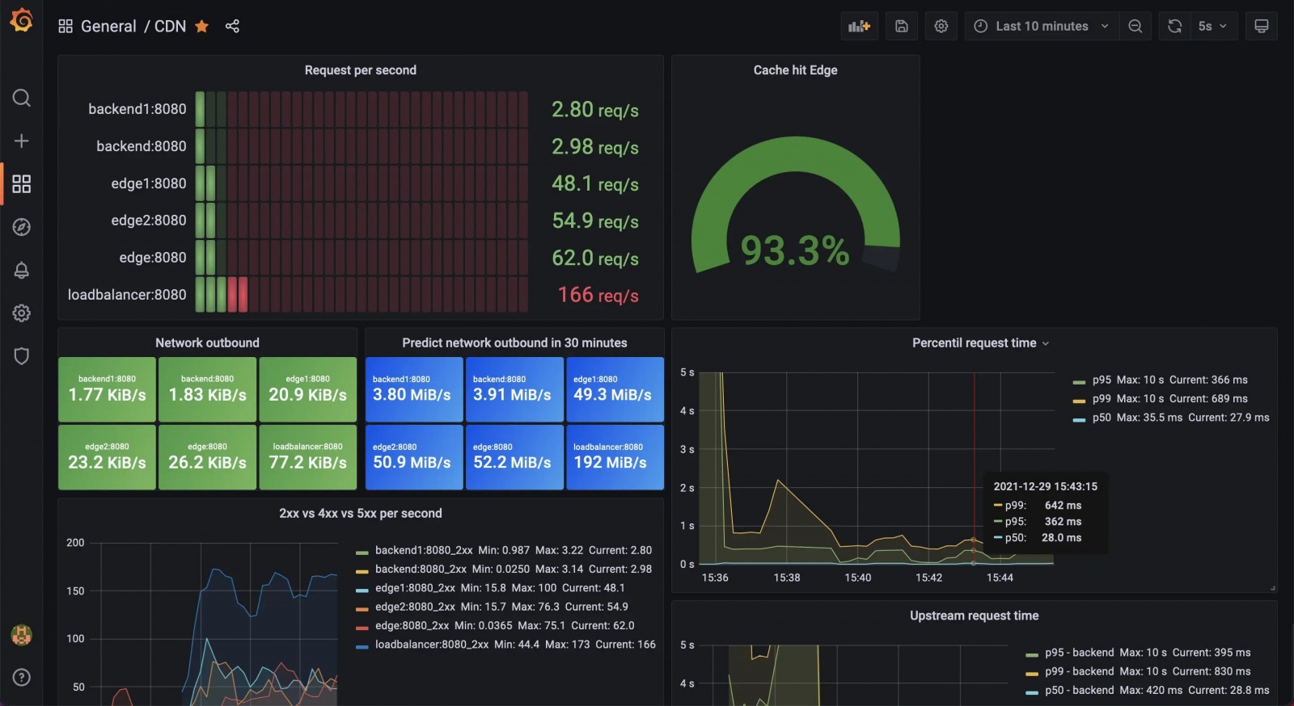
Task: Unstar the CDN dashboard
Action: click(202, 27)
